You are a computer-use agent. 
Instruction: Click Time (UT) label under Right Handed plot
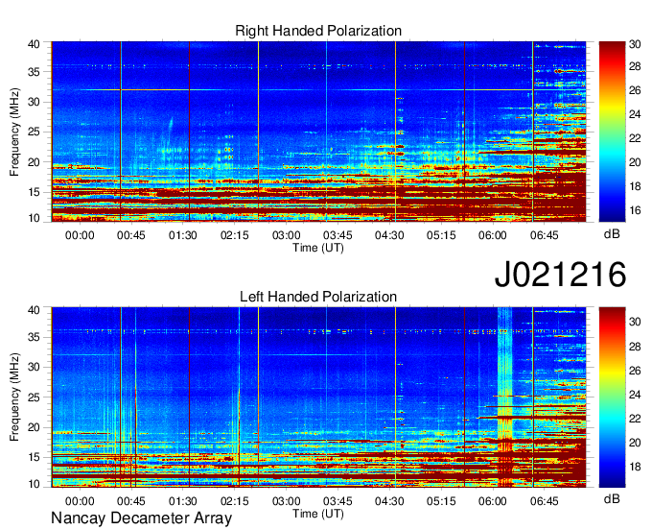tap(318, 248)
